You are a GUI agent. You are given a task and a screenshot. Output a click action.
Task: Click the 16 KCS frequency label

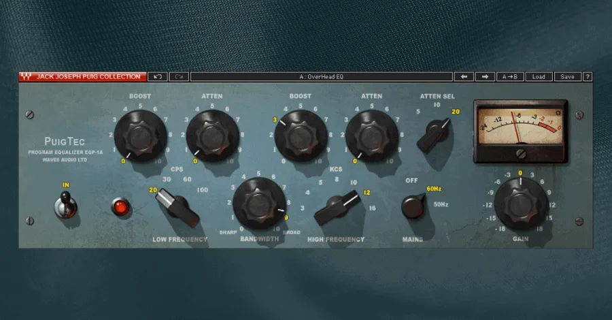click(x=373, y=208)
